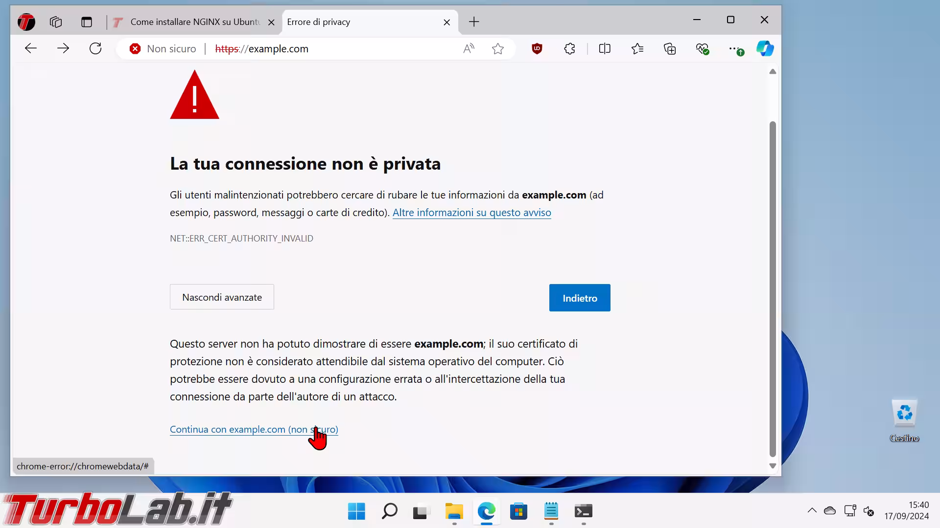Click the blue Indietro button
Viewport: 940px width, 528px height.
(580, 298)
